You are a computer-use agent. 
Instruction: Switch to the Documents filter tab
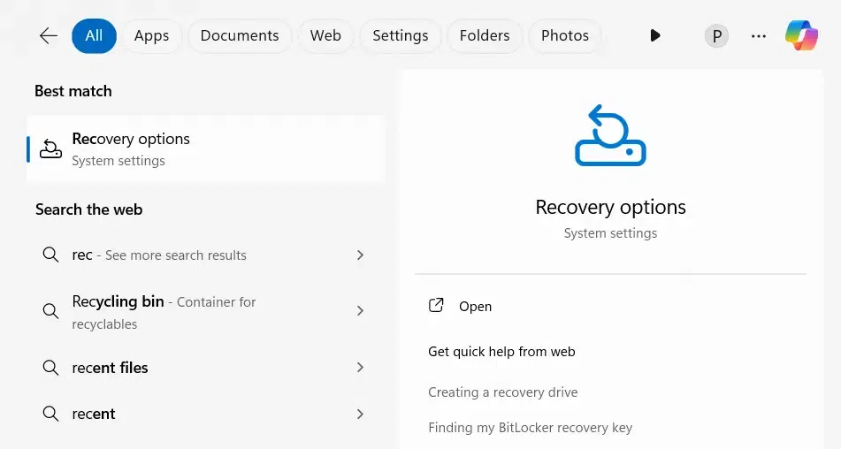click(x=240, y=36)
